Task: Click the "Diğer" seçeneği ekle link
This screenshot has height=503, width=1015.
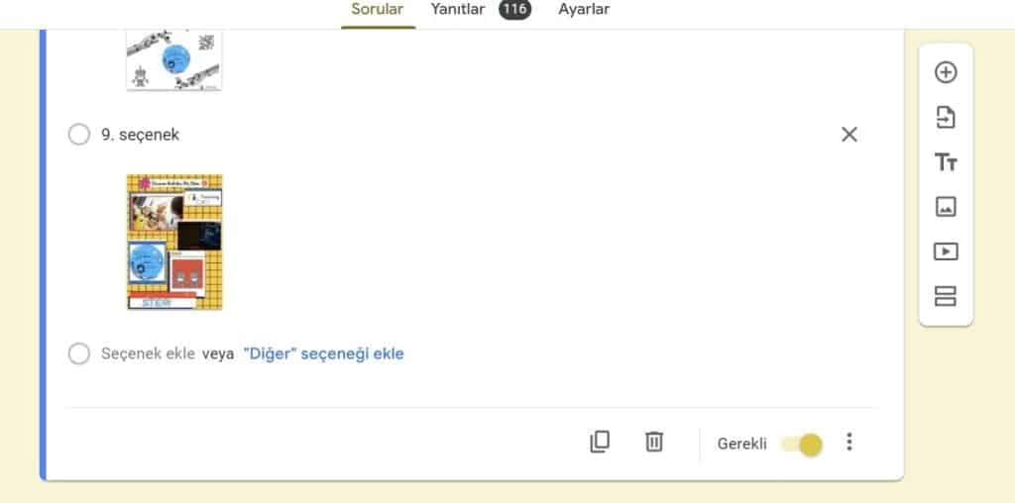Action: pyautogui.click(x=323, y=353)
